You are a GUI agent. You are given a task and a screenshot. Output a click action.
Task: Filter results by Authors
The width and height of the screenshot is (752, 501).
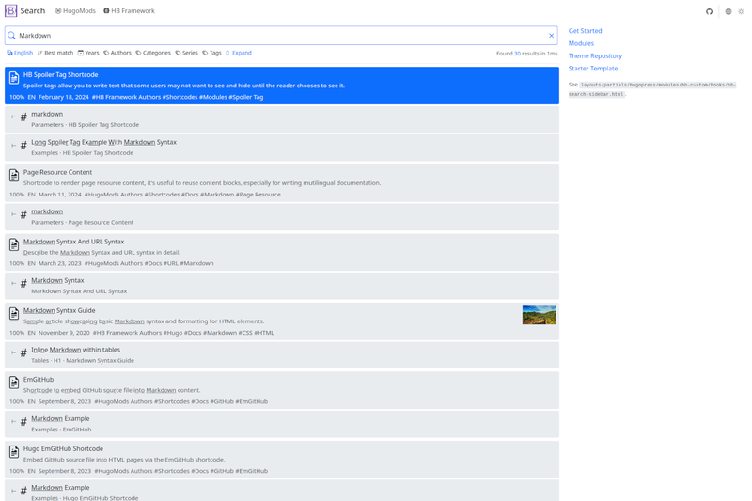[x=117, y=53]
